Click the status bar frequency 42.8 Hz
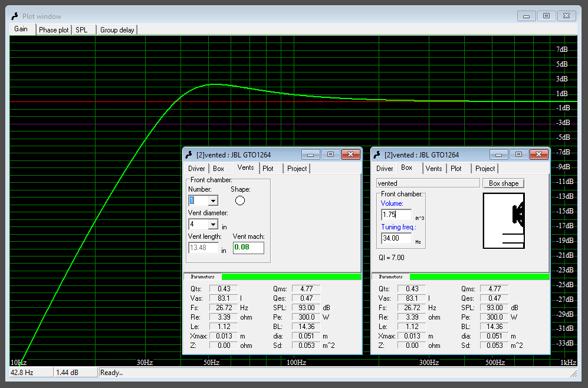Screen dimensions: 588x388 click(31, 373)
